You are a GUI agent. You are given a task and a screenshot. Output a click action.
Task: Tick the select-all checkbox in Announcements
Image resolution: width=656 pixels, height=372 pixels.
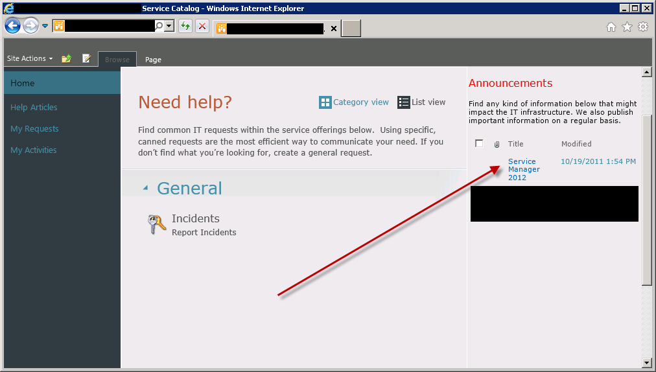tap(479, 144)
